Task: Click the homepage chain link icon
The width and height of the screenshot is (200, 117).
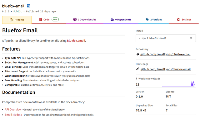Action: point(137,69)
